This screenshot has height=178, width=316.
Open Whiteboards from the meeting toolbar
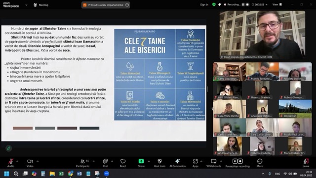click(x=214, y=163)
